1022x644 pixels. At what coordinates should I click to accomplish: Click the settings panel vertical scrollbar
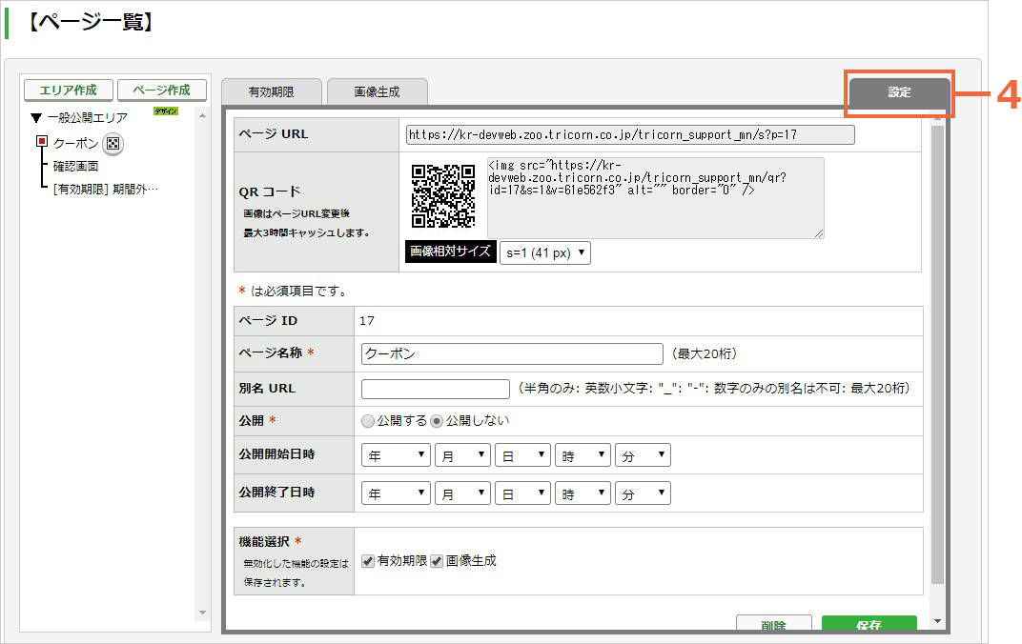(x=937, y=355)
